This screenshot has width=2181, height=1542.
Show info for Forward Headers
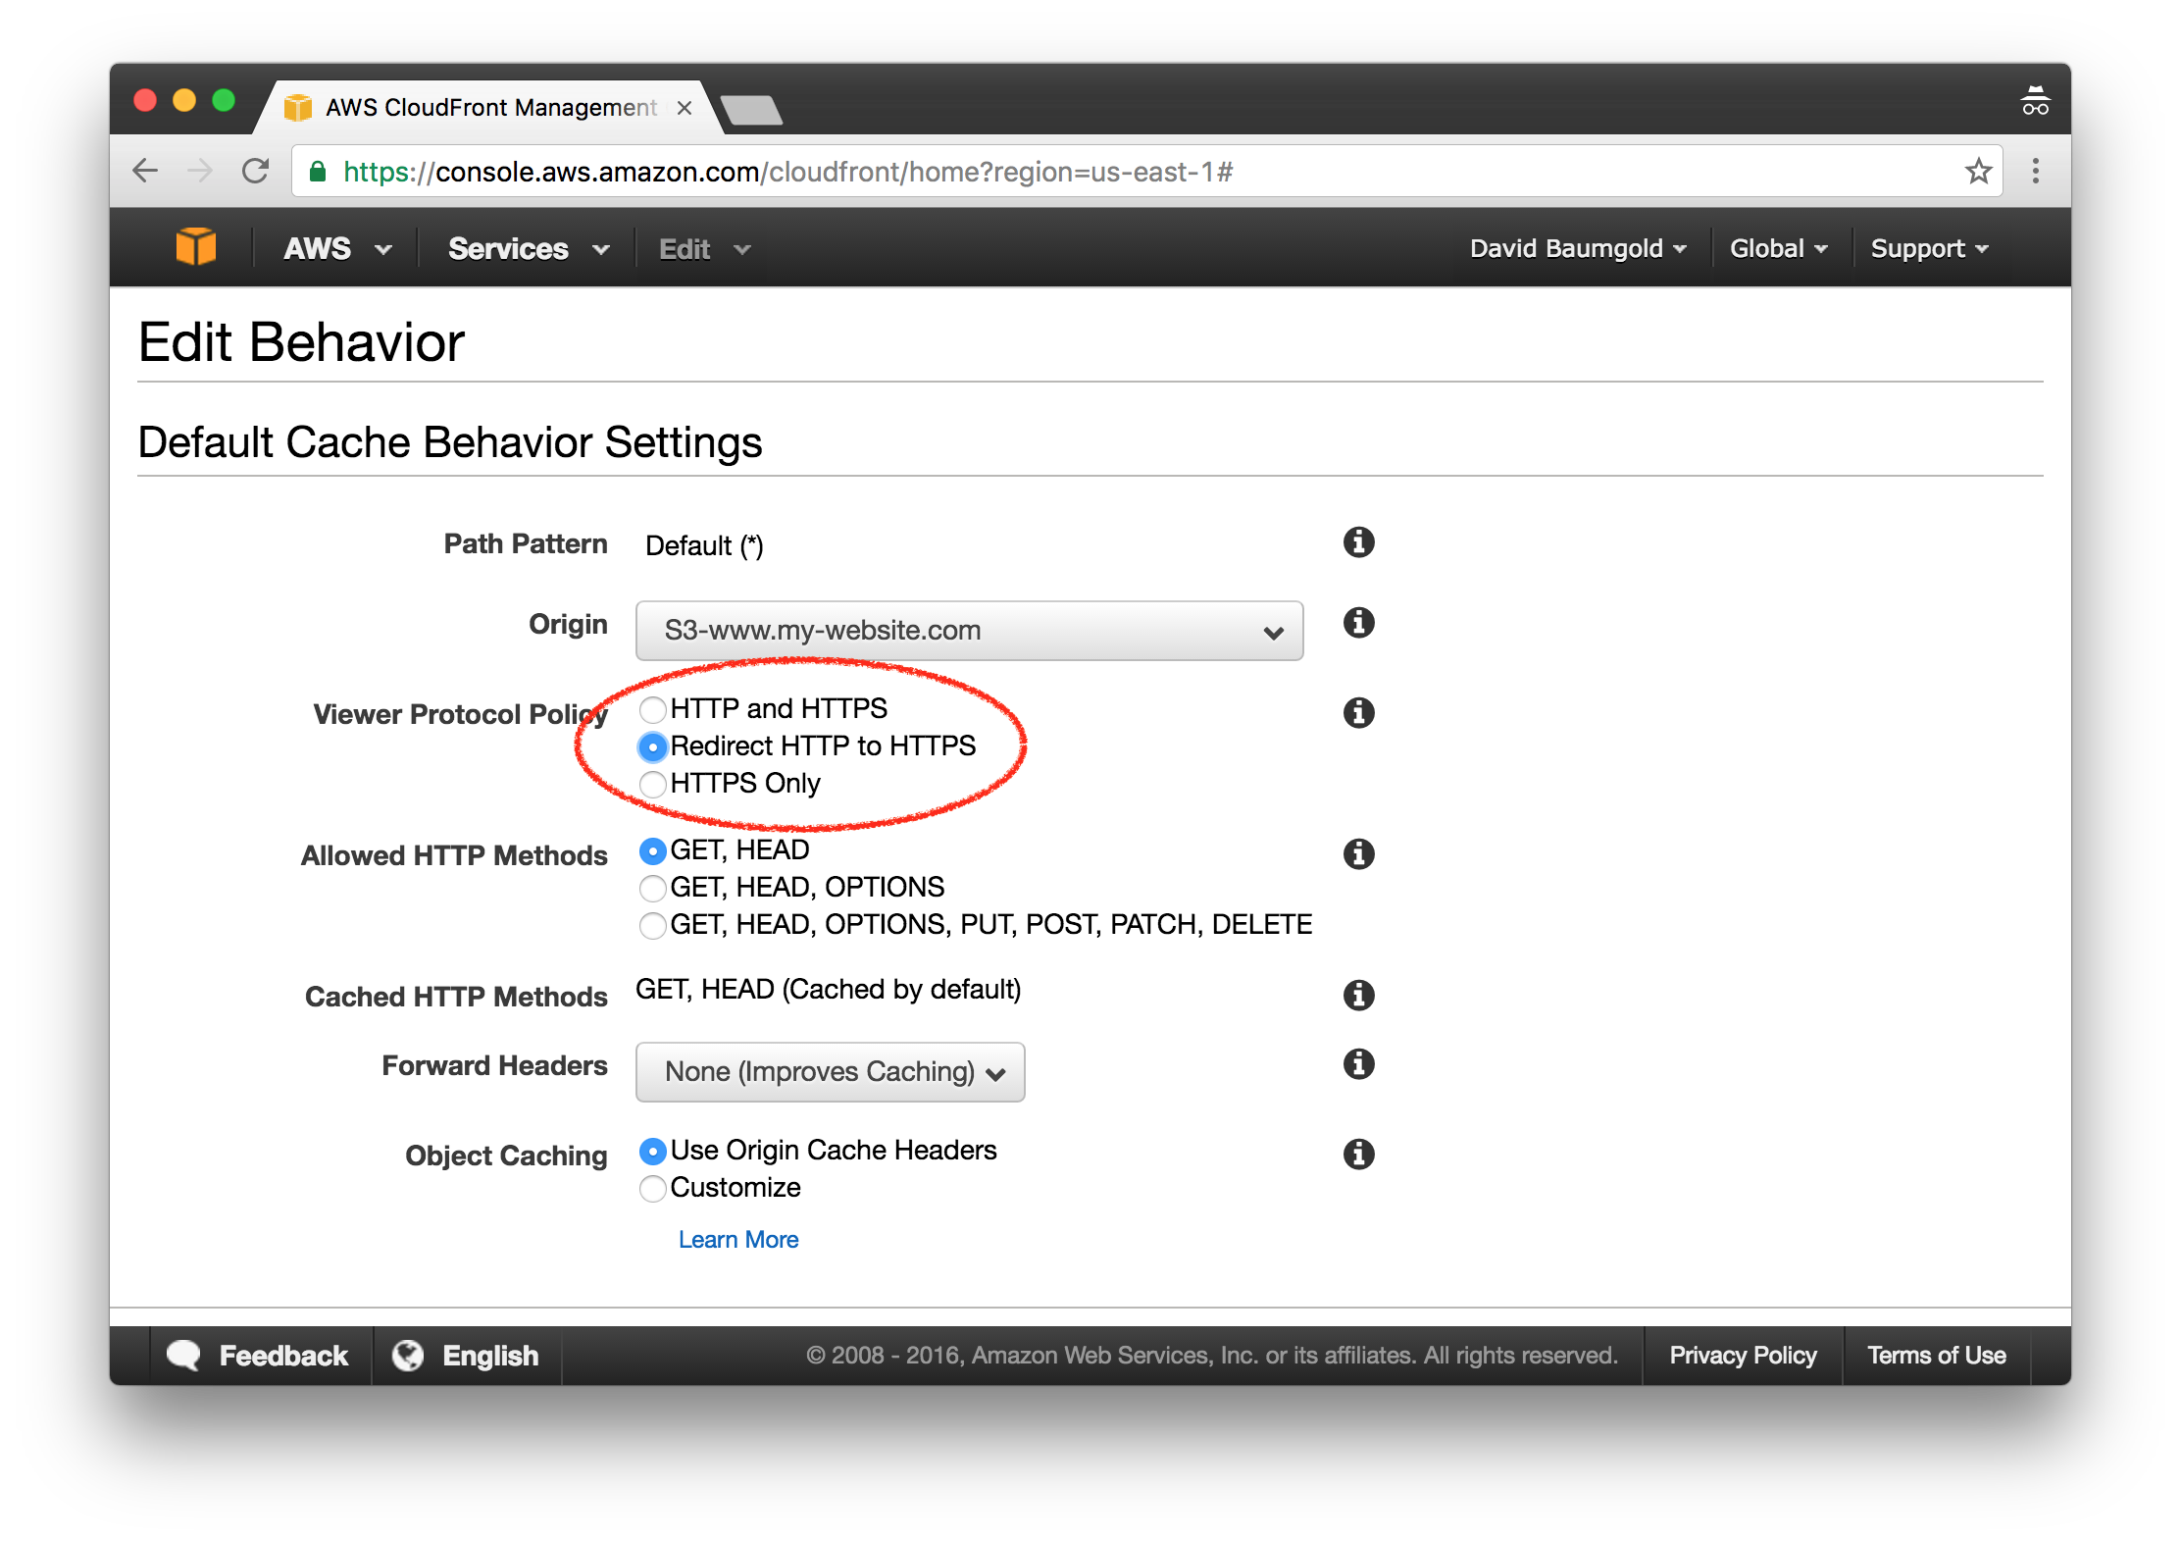point(1358,1064)
